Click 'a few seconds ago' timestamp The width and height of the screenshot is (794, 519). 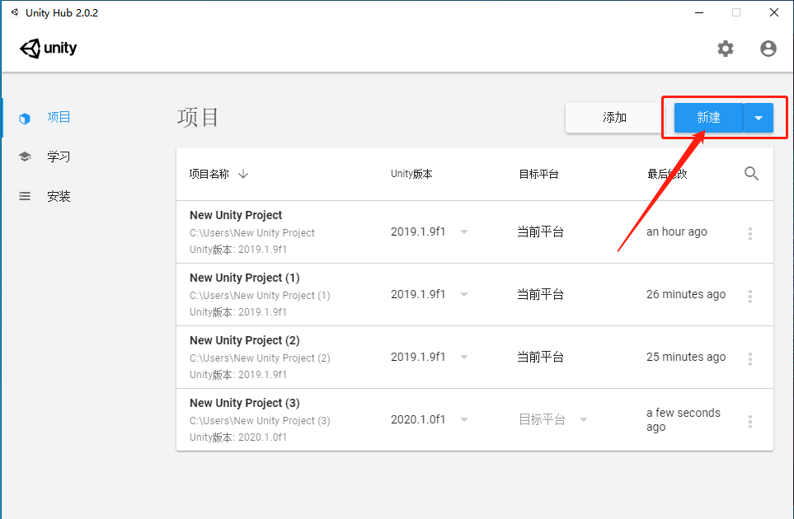tap(683, 420)
